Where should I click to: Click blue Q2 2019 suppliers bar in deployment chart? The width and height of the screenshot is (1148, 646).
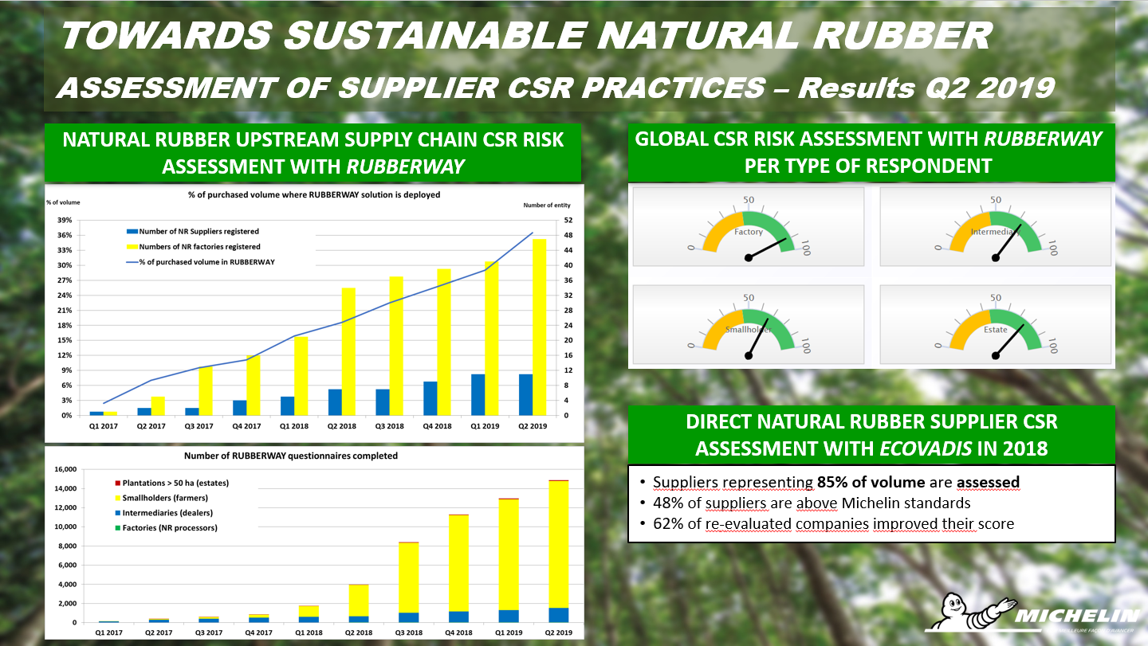click(x=526, y=394)
